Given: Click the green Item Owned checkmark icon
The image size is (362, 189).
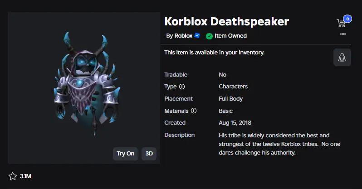Looking at the screenshot, I should [209, 36].
